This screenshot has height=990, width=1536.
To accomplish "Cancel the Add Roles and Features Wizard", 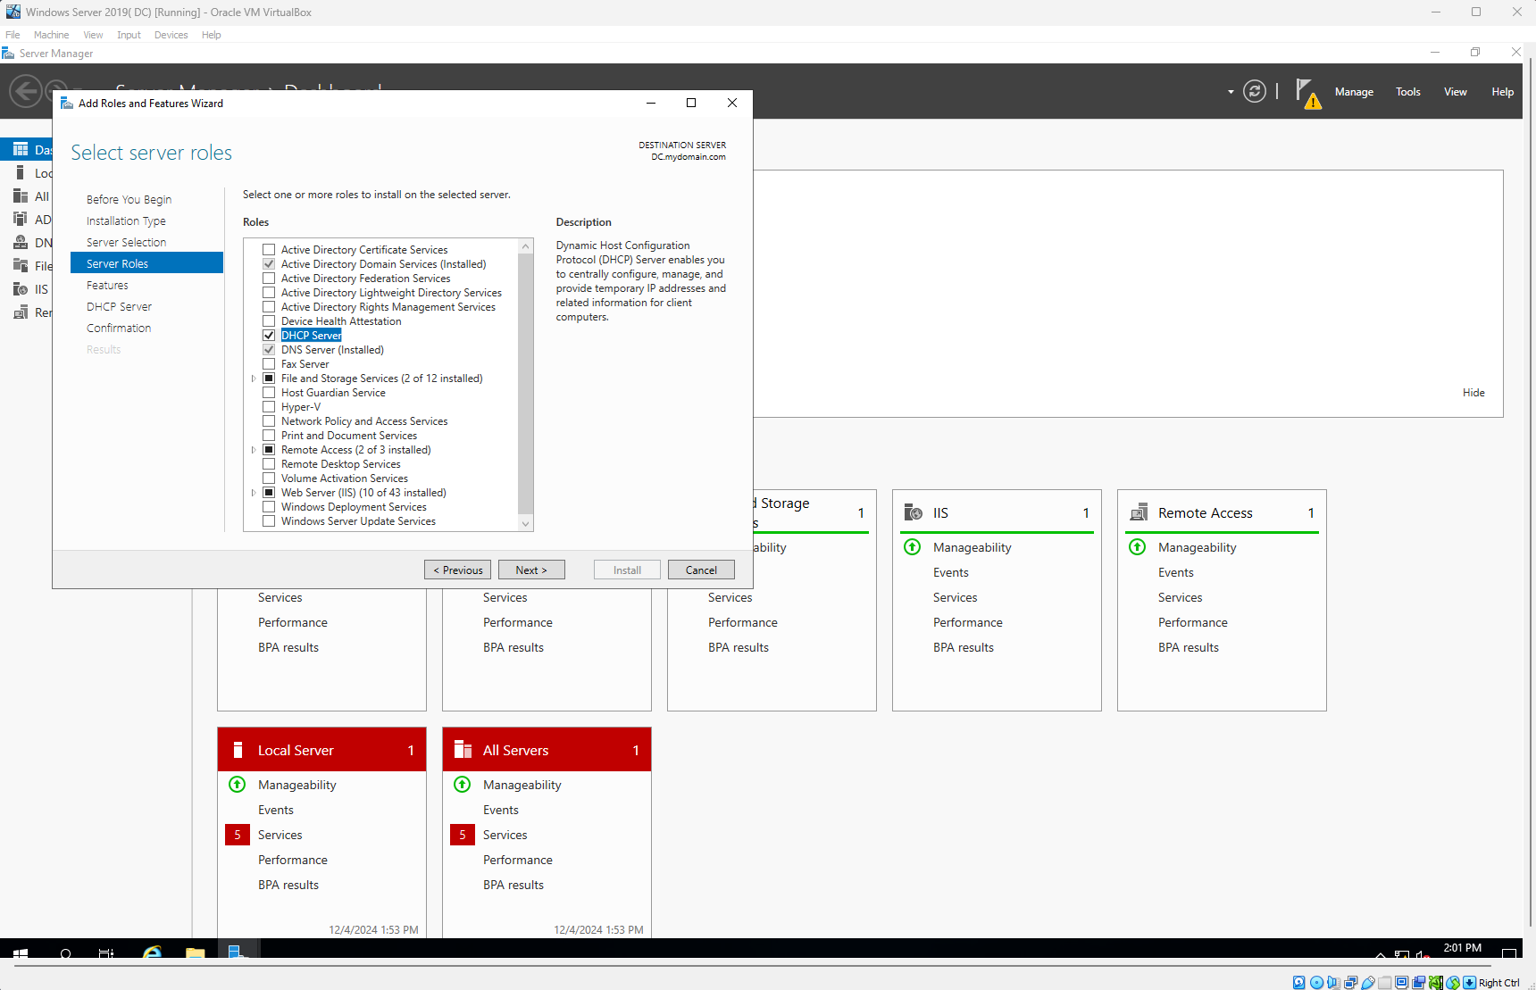I will click(701, 570).
